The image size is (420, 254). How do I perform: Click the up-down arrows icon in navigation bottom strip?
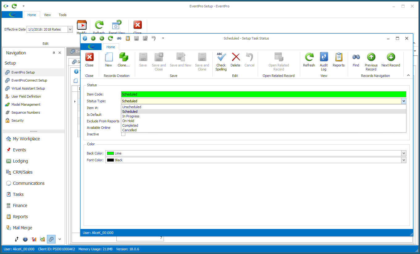(17, 239)
